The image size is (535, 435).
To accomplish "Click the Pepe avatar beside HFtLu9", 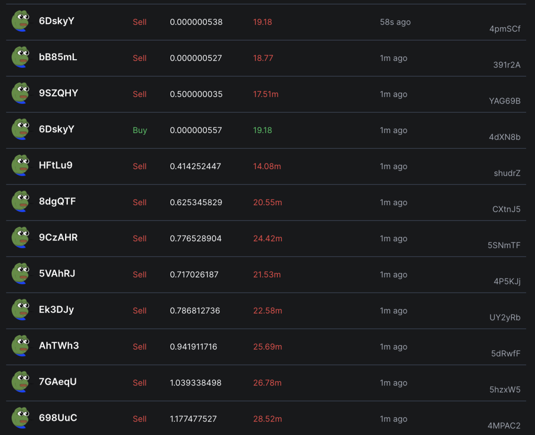I will [21, 166].
